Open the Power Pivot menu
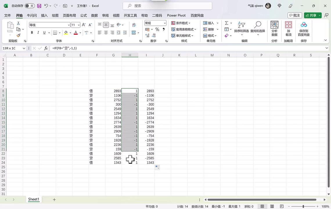 176,15
